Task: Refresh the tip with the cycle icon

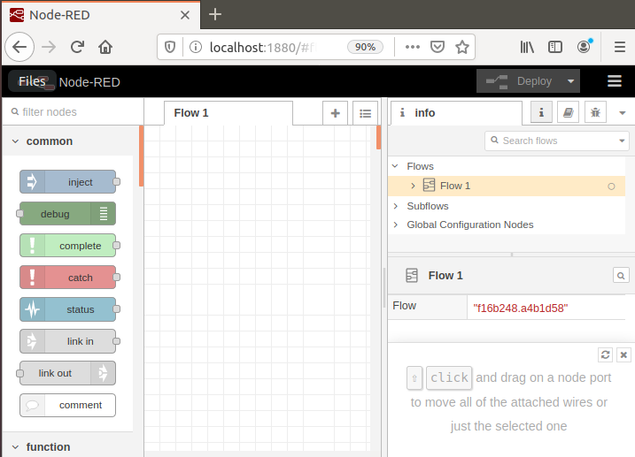Action: (606, 354)
